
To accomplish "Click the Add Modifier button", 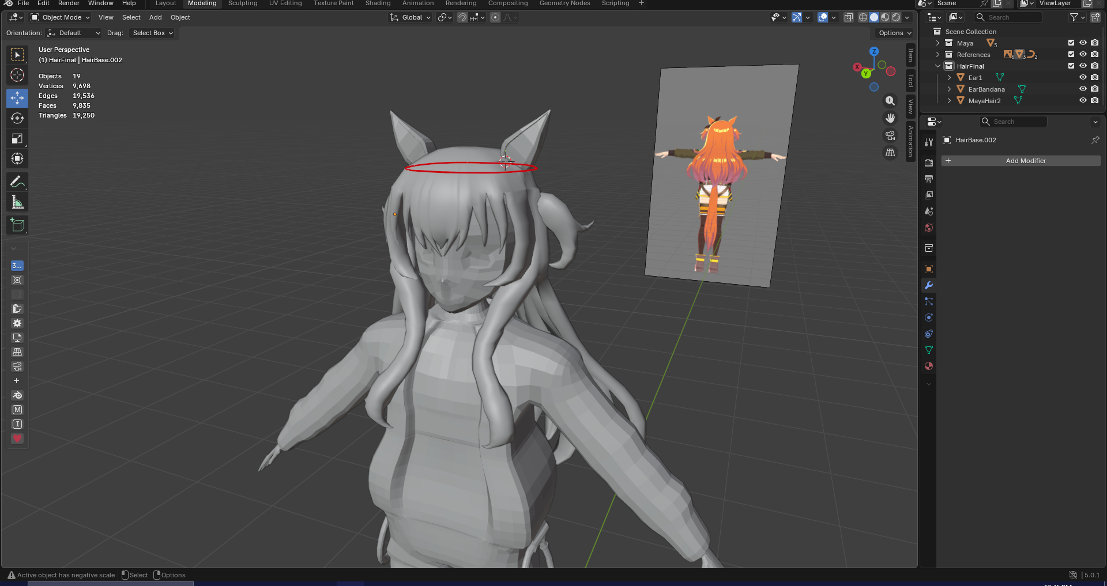I will click(1021, 161).
